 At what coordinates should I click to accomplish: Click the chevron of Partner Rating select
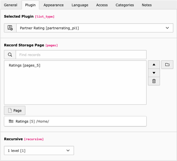[167, 28]
